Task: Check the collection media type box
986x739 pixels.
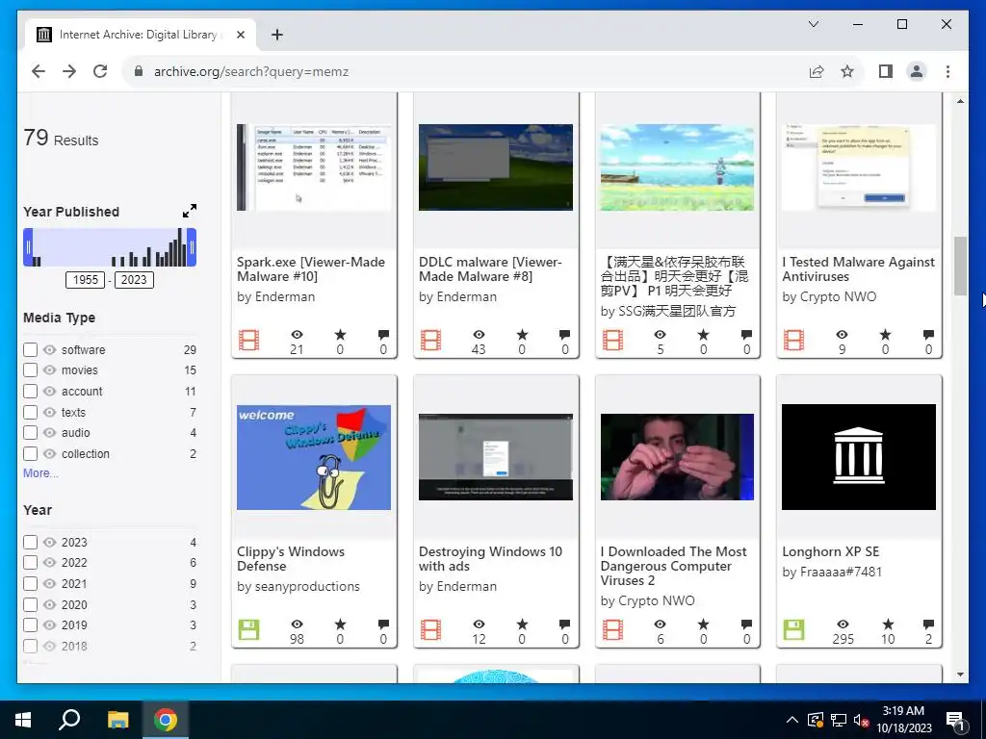Action: pos(30,454)
